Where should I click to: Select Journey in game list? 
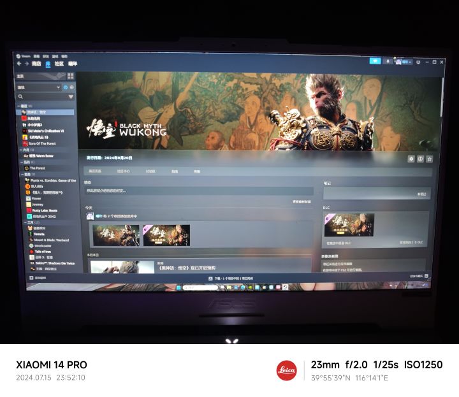coord(35,205)
